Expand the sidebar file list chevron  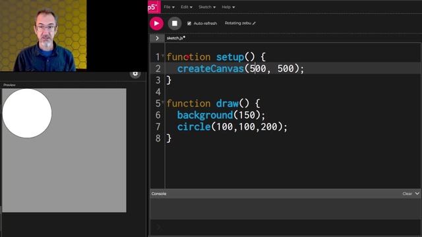(157, 38)
